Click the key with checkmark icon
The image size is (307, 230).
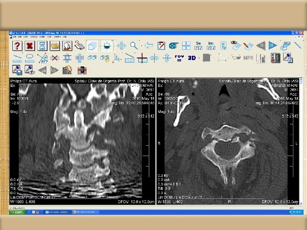tap(288, 58)
